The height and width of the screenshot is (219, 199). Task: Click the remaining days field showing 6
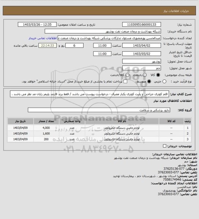74,46
